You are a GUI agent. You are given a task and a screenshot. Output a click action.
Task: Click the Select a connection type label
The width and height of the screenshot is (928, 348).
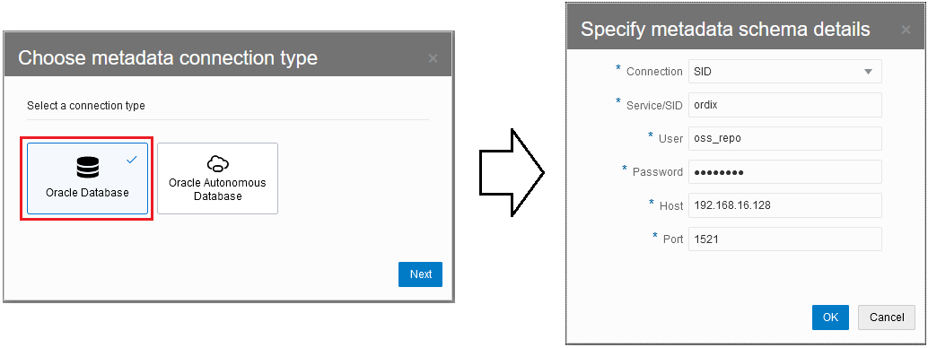pyautogui.click(x=86, y=106)
